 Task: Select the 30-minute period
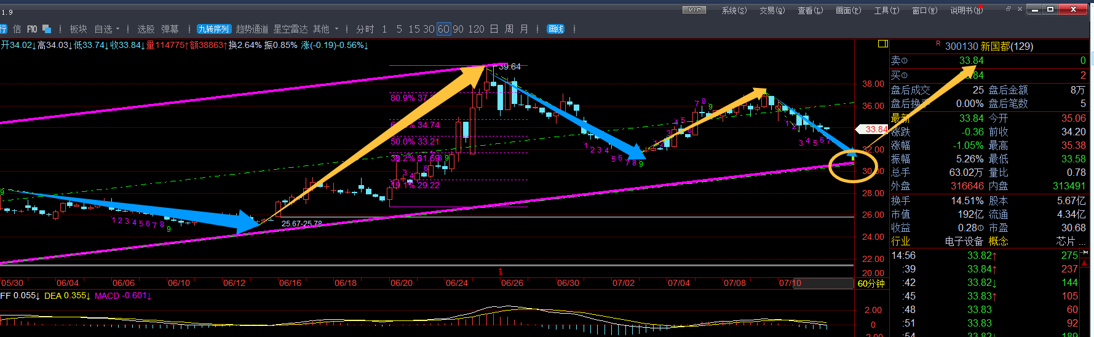pos(429,29)
